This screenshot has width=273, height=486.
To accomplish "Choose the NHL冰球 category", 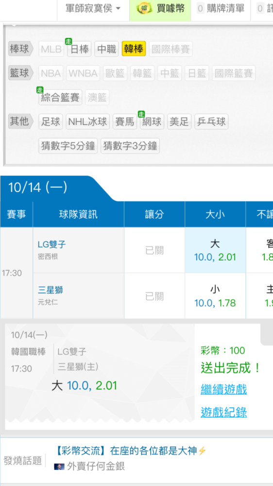I will coord(88,121).
